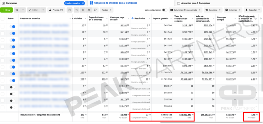263x124 pixels.
Task: Click the trash delete icon
Action: 83,10
